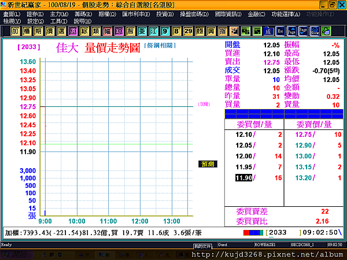Open the 畫面(L) menu
347x260 pixels.
point(12,14)
